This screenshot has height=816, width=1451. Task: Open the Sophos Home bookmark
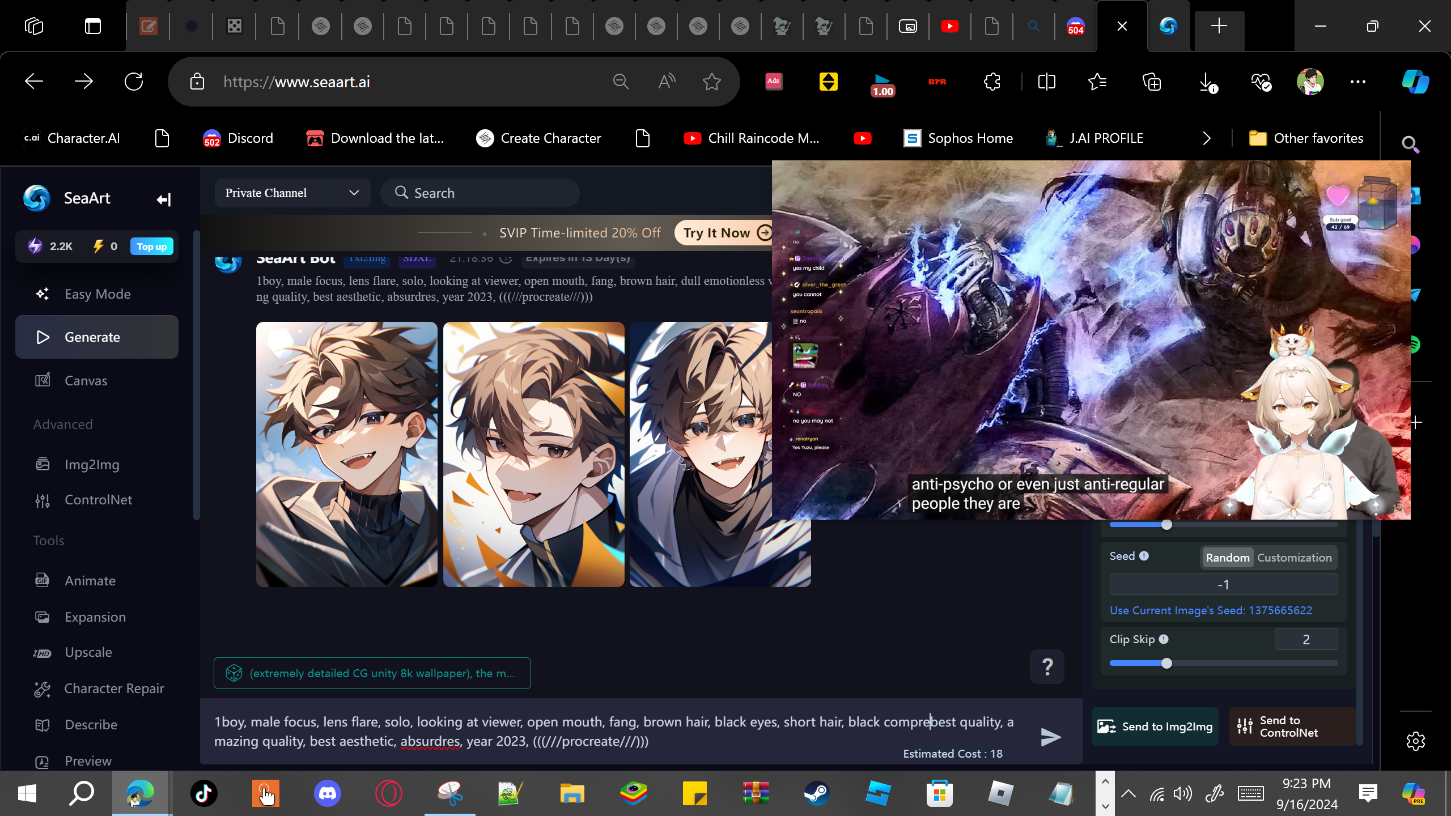(958, 138)
